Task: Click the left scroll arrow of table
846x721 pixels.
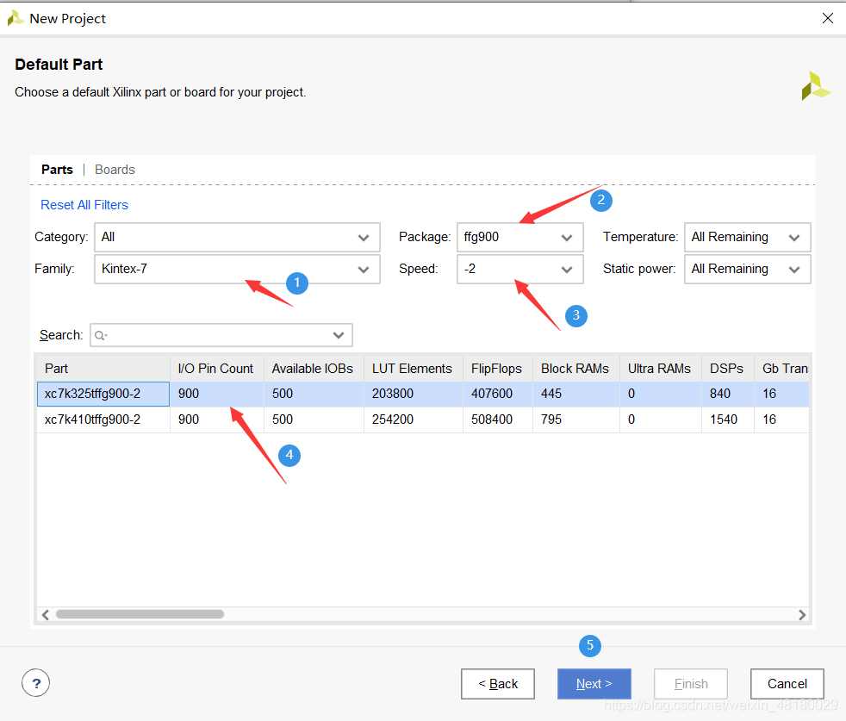Action: pos(46,615)
